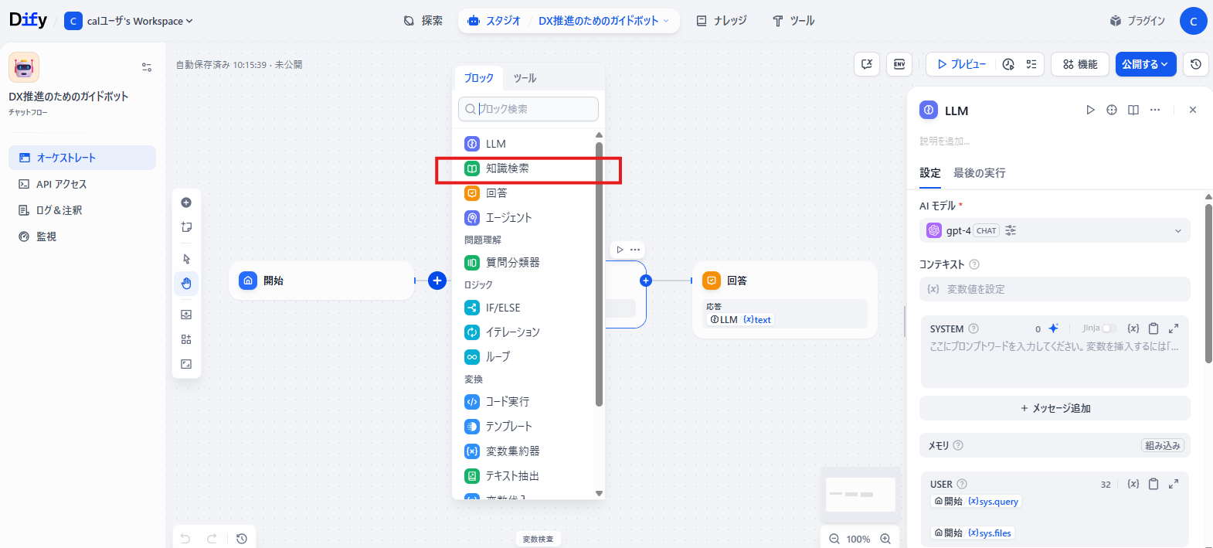Select the 開始 start node
Viewport: 1213px width, 548px height.
click(321, 281)
